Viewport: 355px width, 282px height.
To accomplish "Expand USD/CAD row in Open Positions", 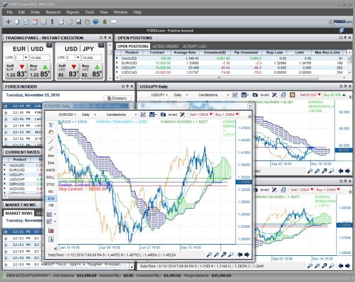I will tap(117, 72).
